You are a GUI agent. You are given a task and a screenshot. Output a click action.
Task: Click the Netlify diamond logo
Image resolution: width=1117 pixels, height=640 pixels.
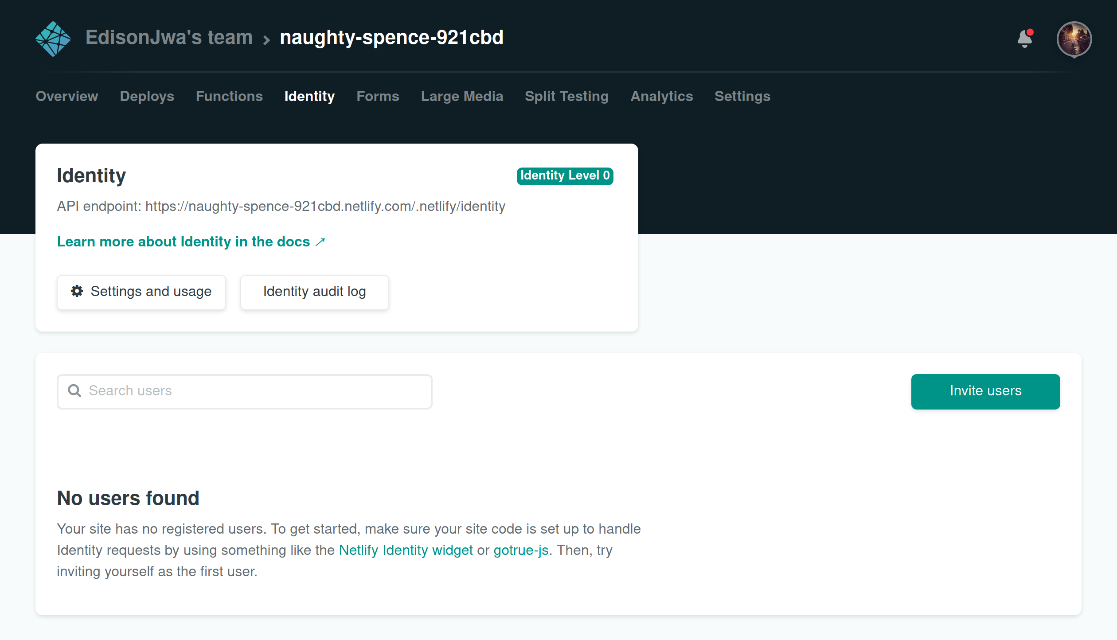pos(53,39)
